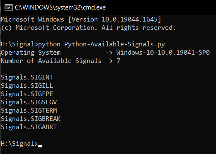Click the Signals.SIGABRT output line
Screen dimensions: 216x154
coord(29,127)
